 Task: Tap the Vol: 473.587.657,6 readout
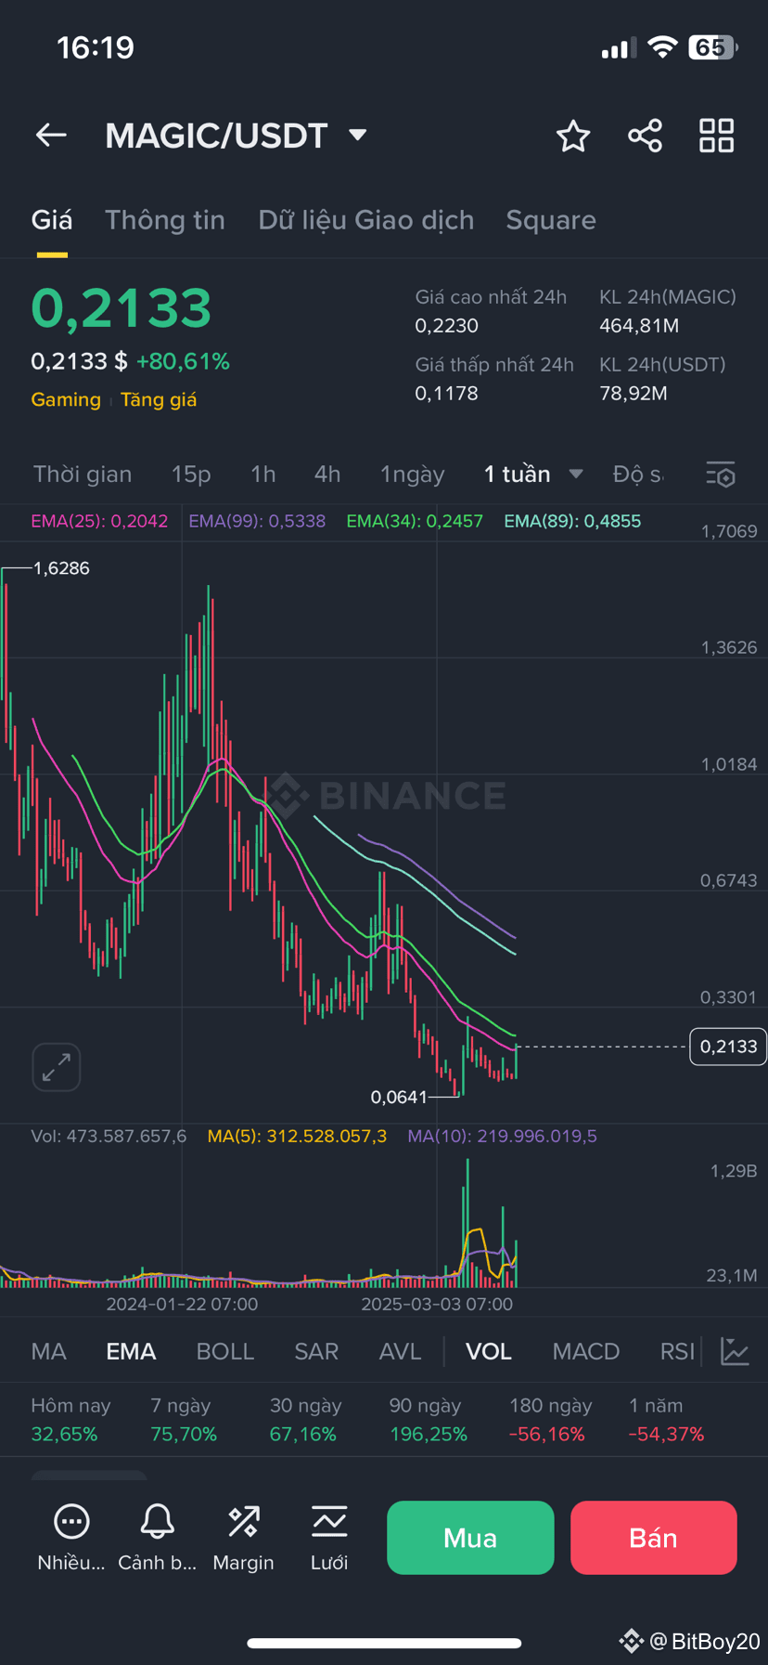[x=109, y=1136]
